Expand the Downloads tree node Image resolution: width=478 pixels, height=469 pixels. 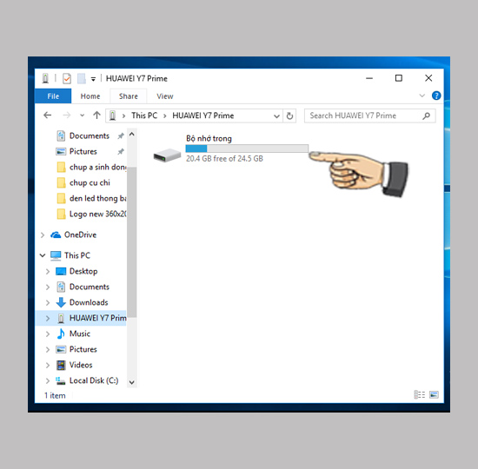pos(48,302)
